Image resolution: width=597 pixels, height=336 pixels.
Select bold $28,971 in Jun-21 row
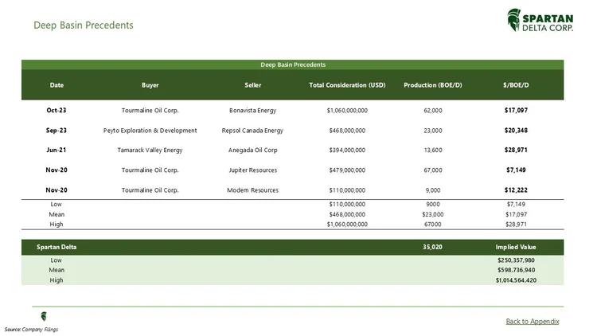516,150
